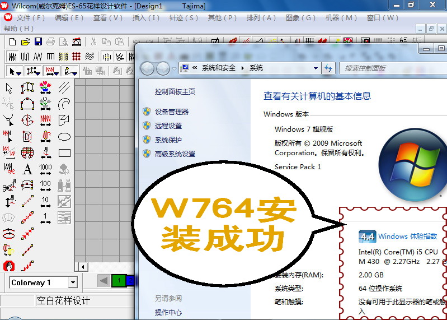Select the lettering A tool
Viewport: 447px width, 320px height.
click(x=27, y=169)
